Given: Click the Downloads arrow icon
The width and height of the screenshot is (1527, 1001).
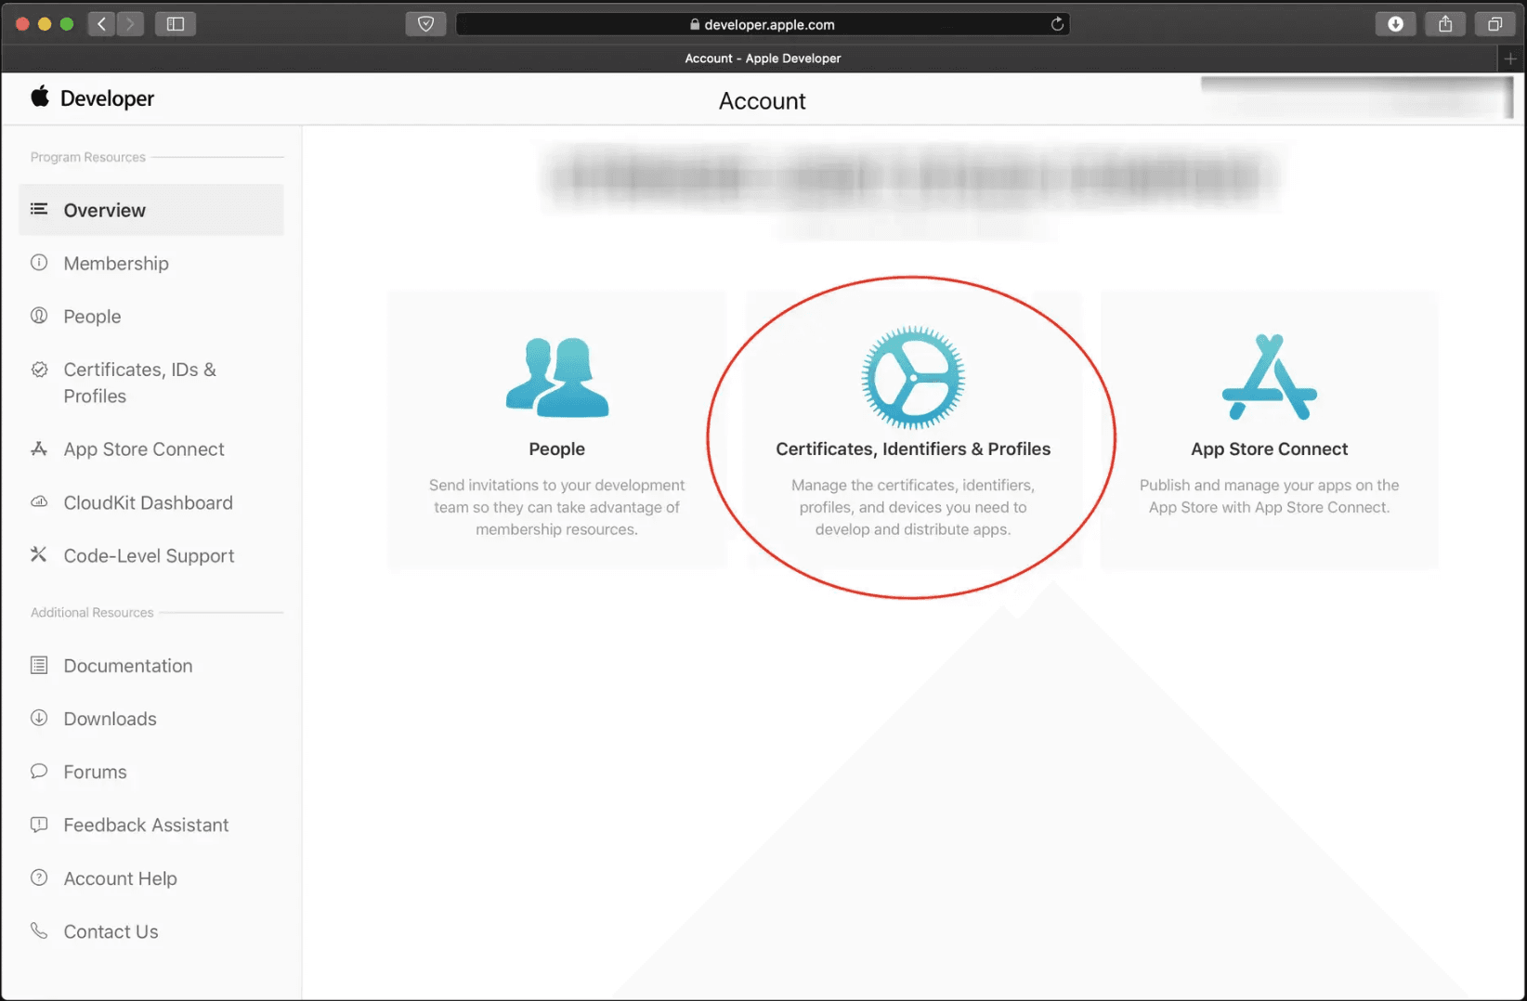Looking at the screenshot, I should pyautogui.click(x=39, y=718).
